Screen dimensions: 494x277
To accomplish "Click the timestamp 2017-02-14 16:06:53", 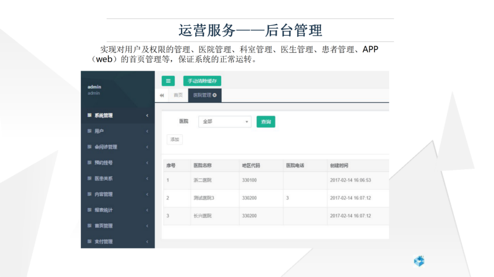I will tap(350, 180).
